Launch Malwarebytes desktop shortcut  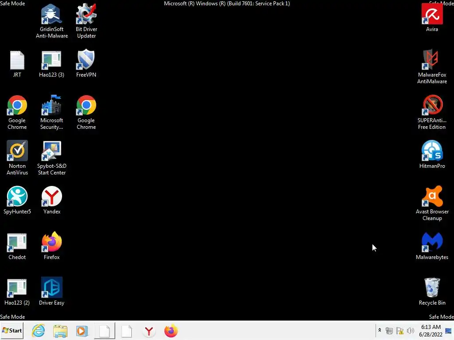[432, 246]
